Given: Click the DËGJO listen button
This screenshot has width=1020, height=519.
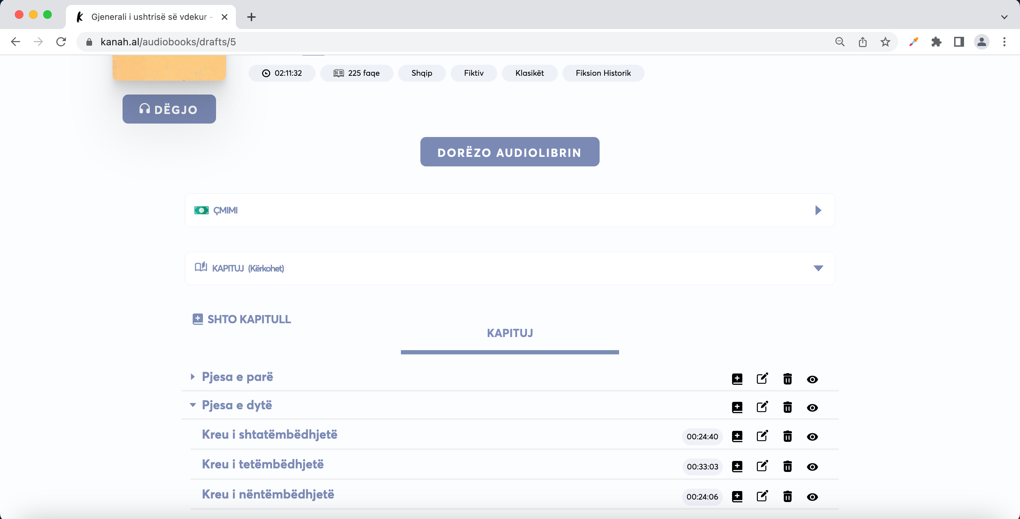Looking at the screenshot, I should [169, 109].
